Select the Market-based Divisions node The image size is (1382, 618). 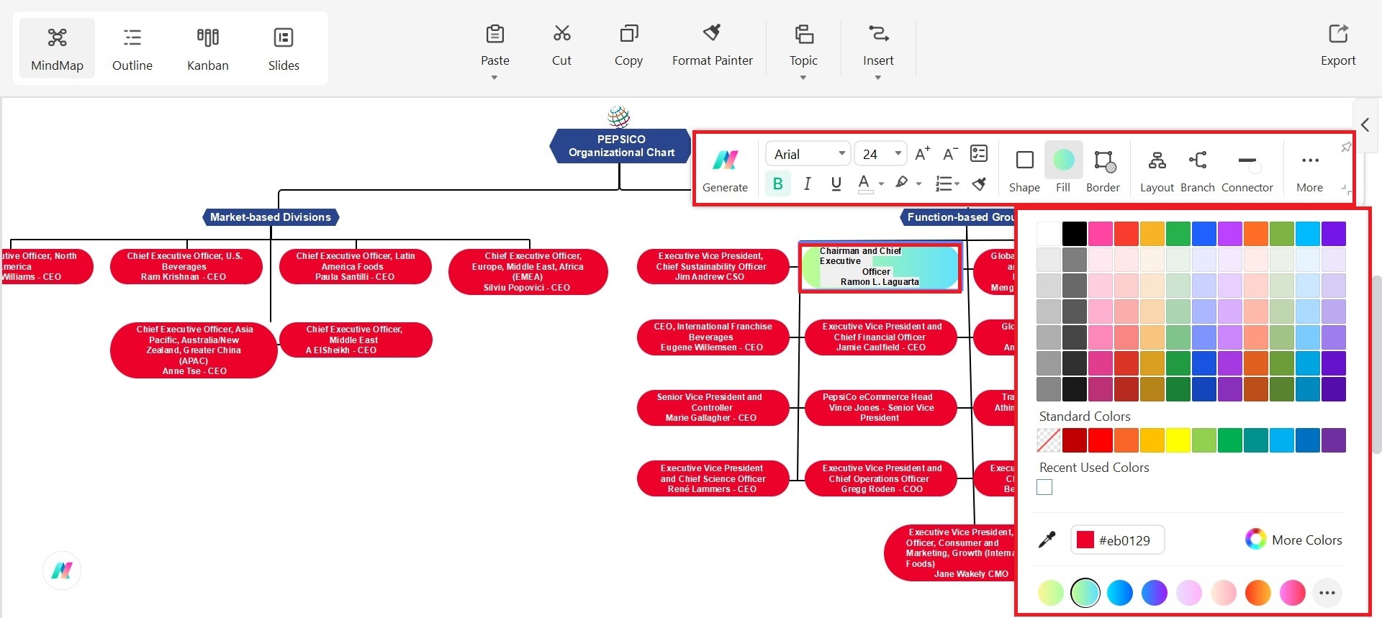point(271,217)
